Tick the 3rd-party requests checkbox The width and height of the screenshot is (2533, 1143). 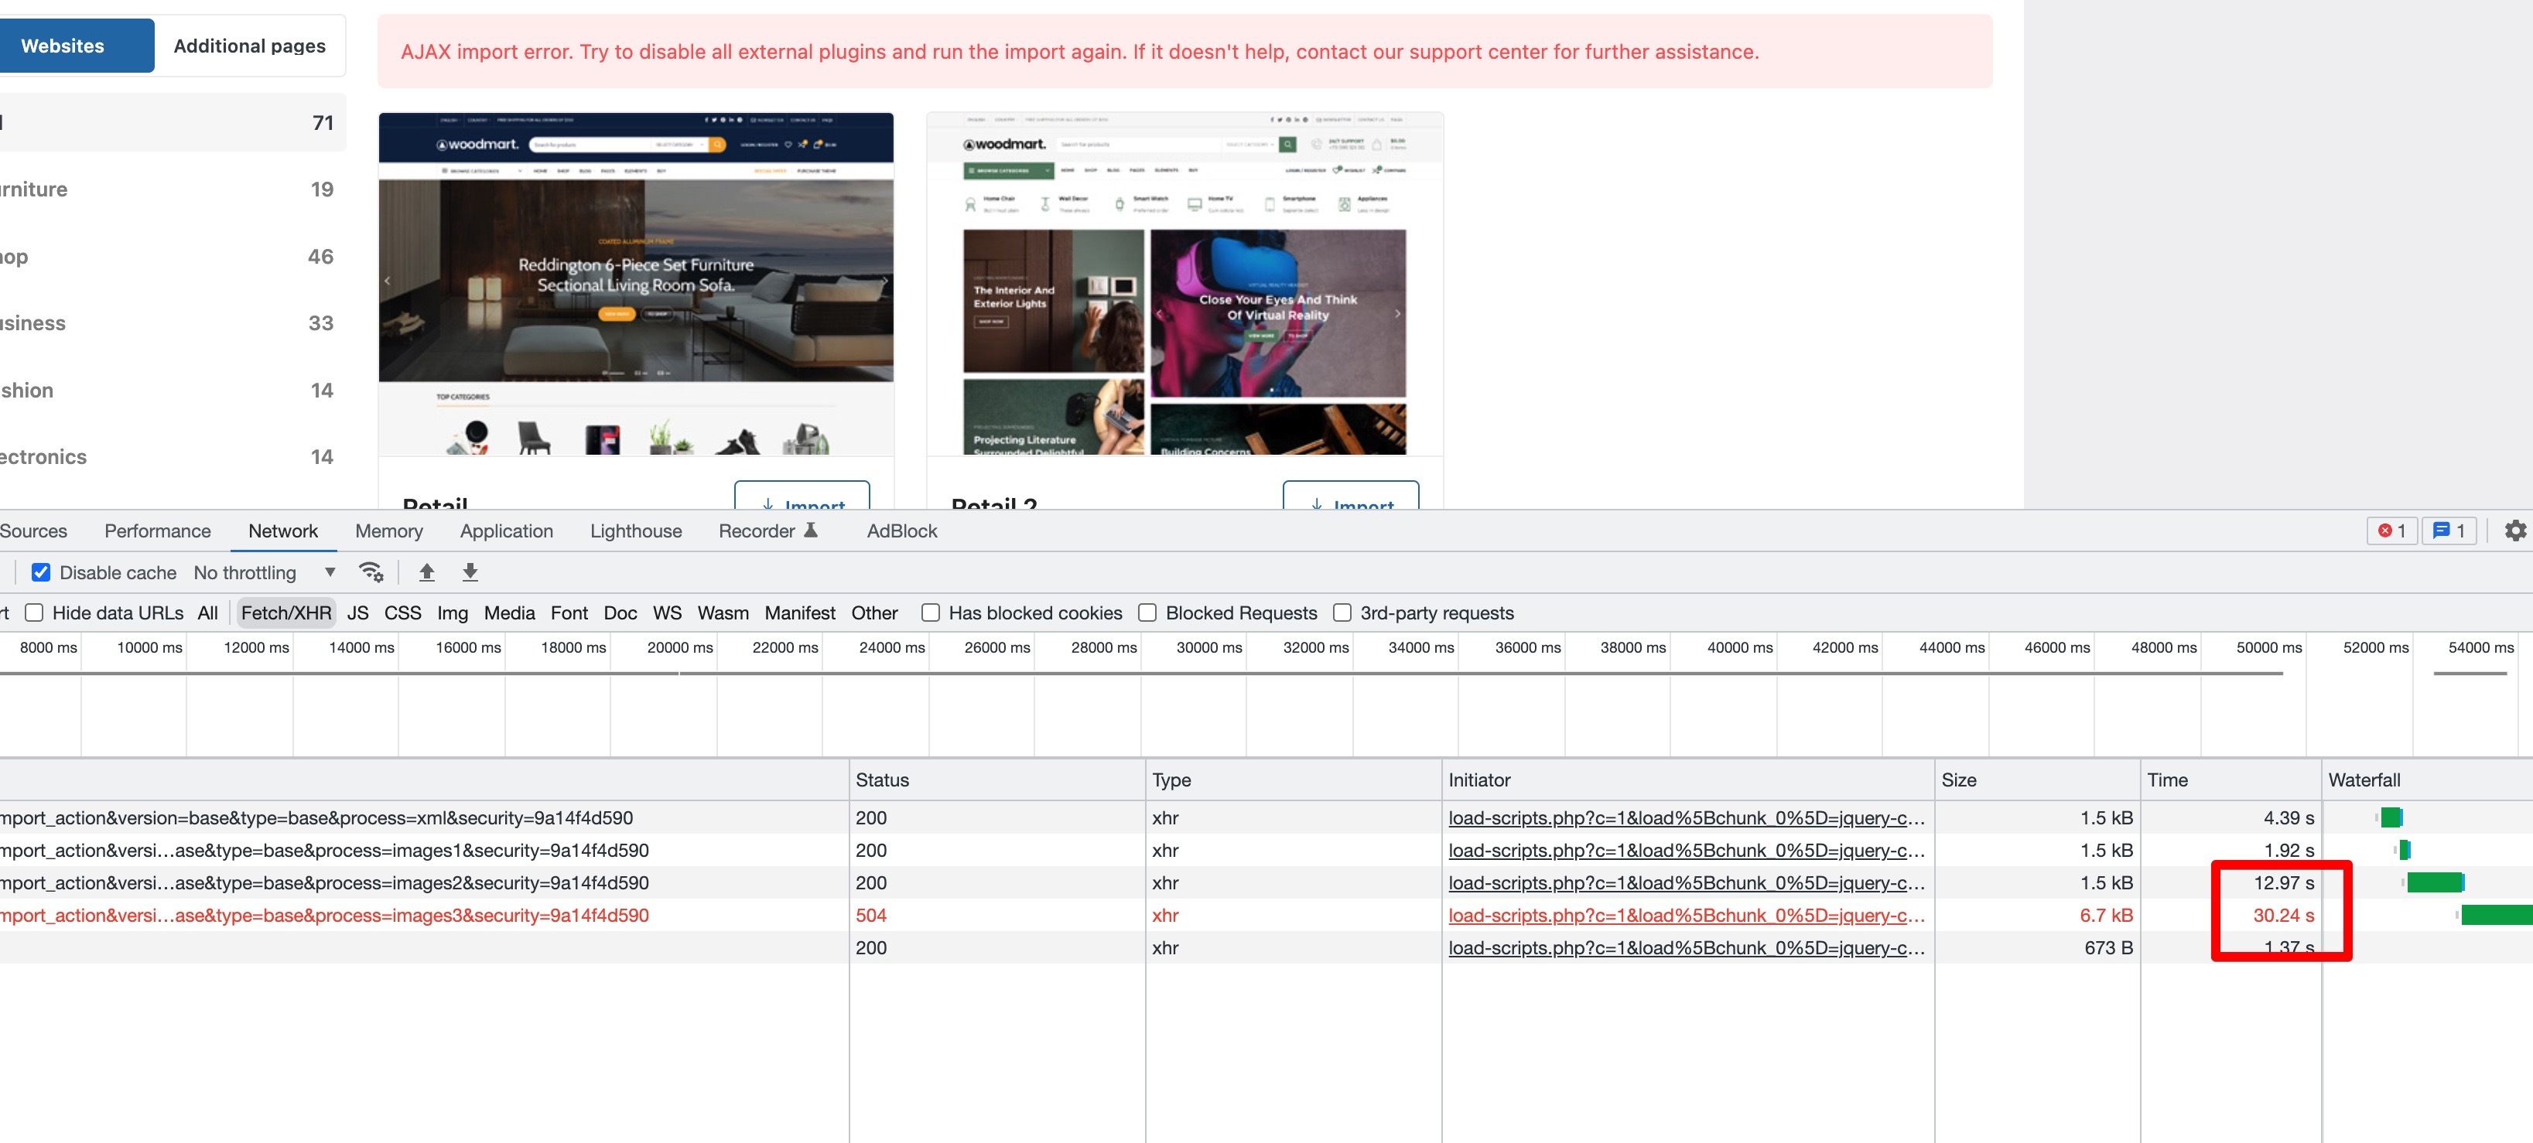pyautogui.click(x=1342, y=612)
